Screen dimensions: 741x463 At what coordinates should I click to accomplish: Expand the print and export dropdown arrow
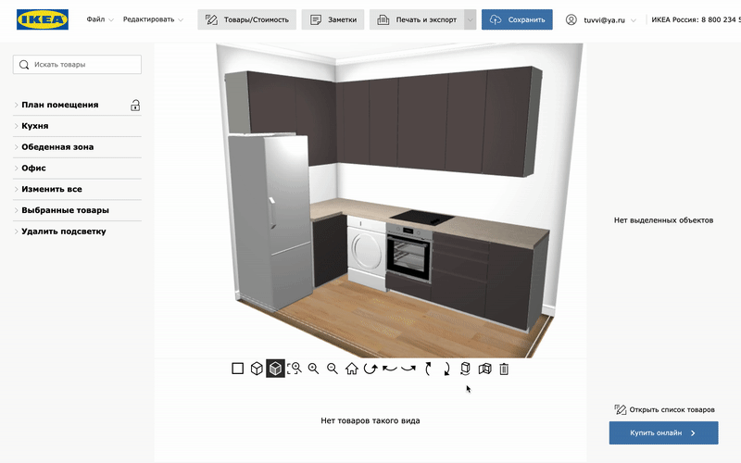point(470,19)
